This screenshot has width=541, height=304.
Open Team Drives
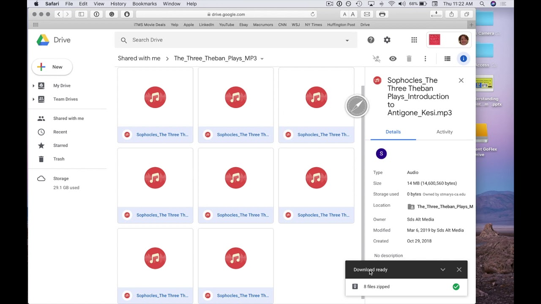(x=66, y=99)
